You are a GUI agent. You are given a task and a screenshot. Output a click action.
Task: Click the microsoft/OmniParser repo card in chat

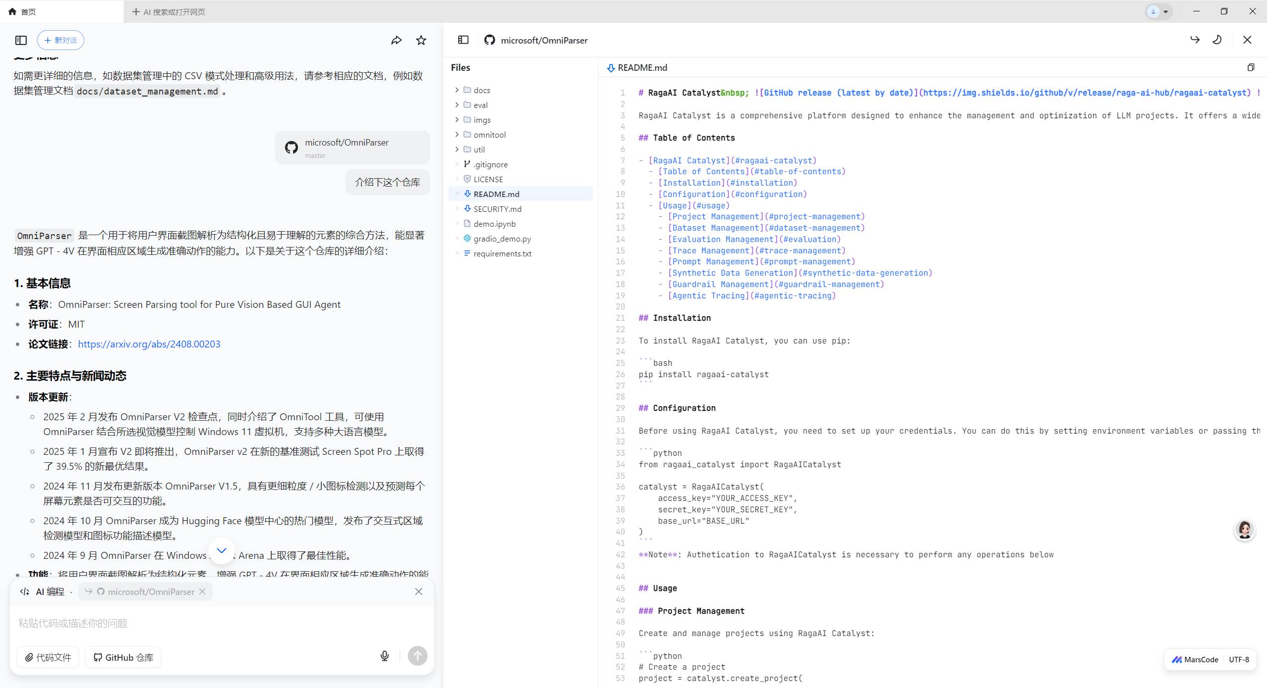point(352,147)
